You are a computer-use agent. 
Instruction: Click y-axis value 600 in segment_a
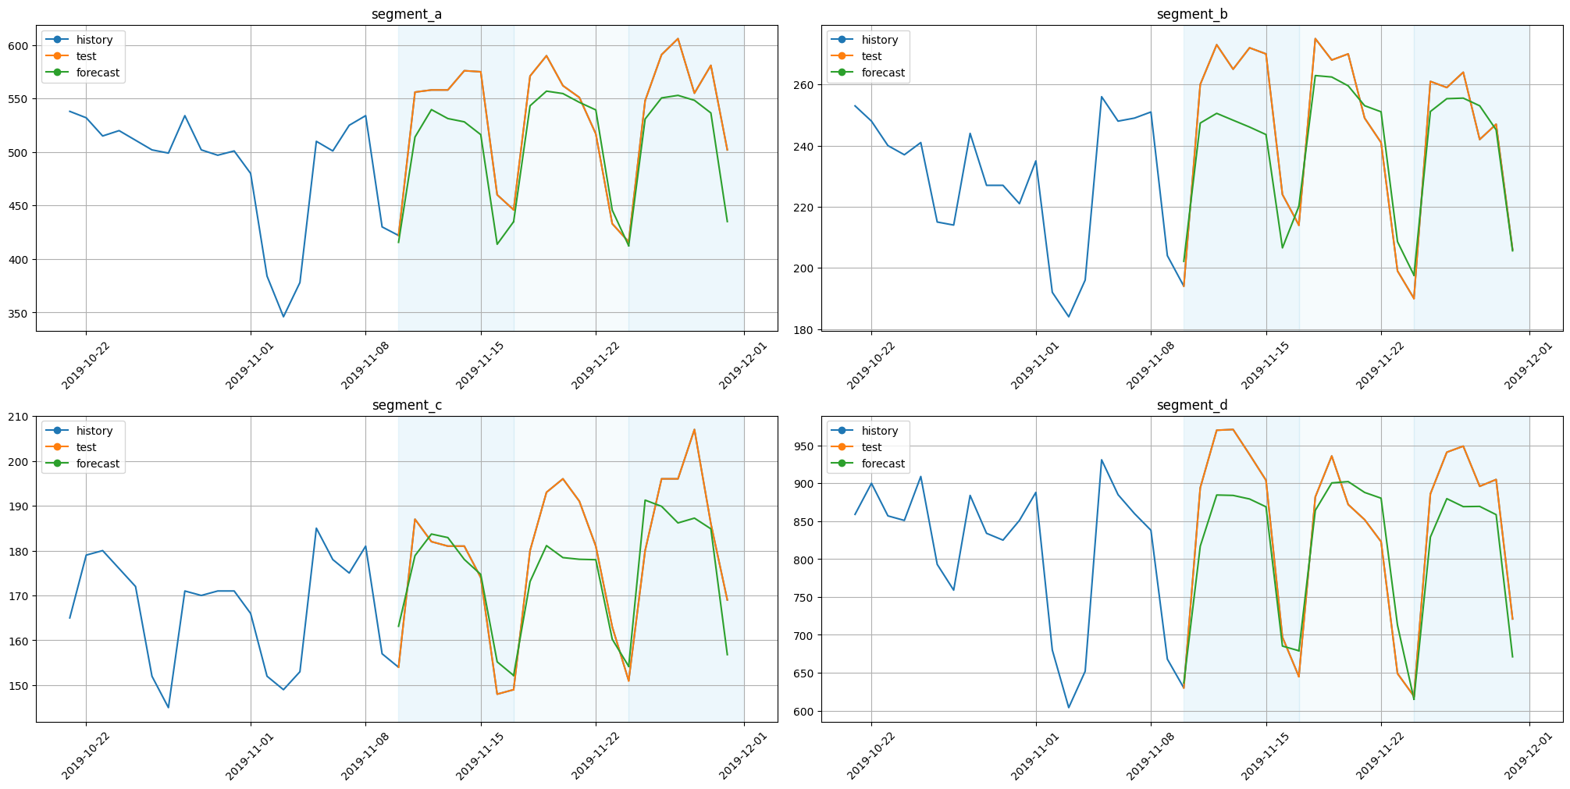[x=20, y=45]
